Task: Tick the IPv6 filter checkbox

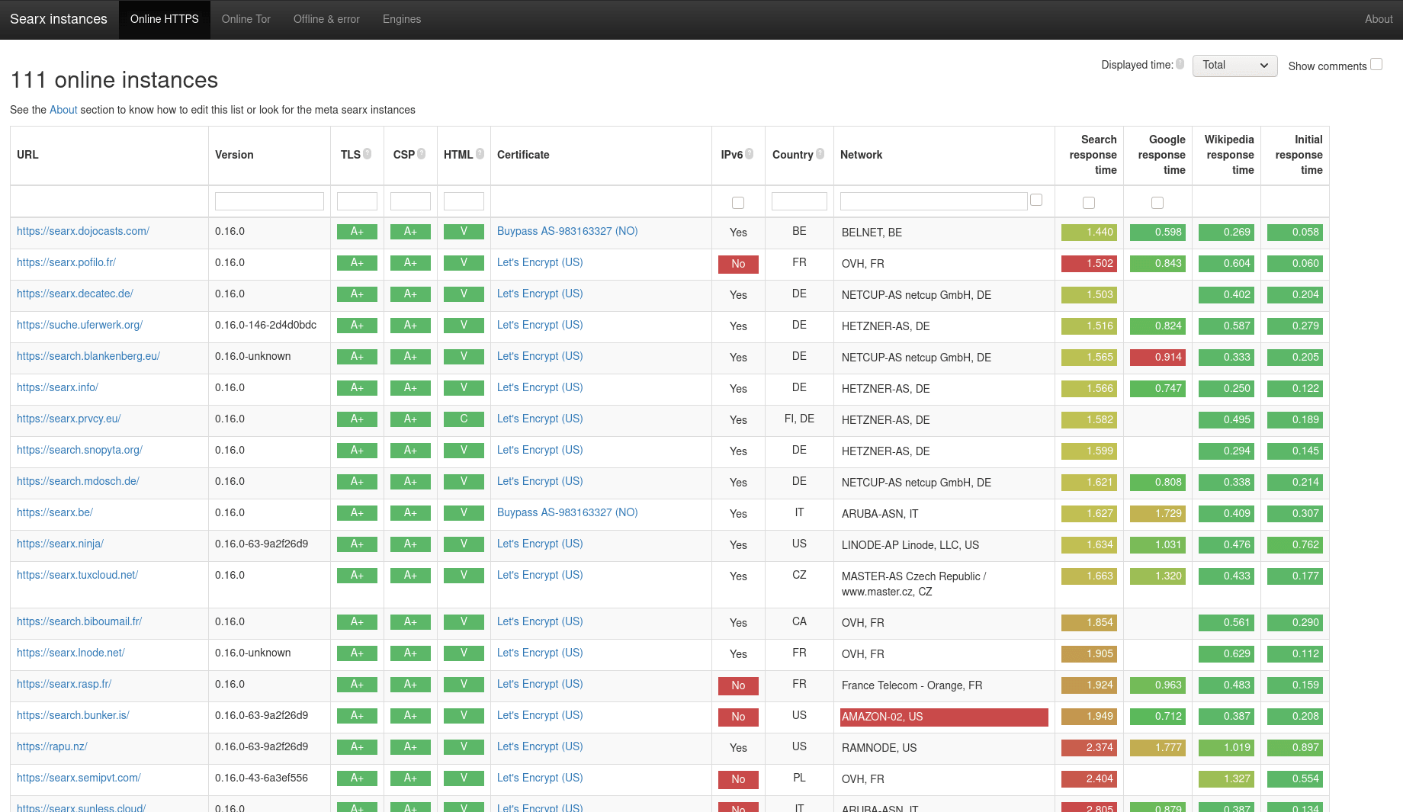Action: pyautogui.click(x=738, y=203)
